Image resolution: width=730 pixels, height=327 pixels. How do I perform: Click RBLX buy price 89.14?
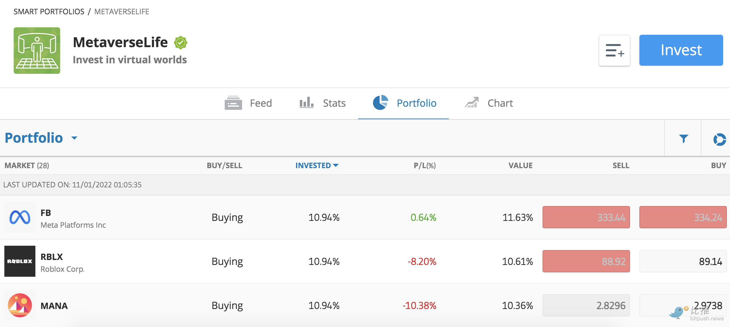[x=683, y=261]
